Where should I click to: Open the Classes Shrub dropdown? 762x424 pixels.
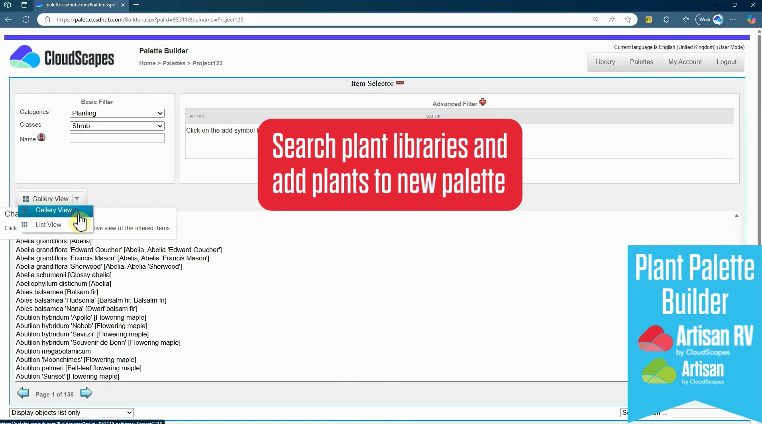[117, 126]
